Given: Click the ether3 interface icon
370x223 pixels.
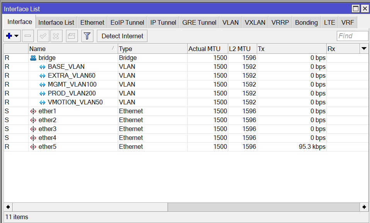Looking at the screenshot, I should click(33, 129).
